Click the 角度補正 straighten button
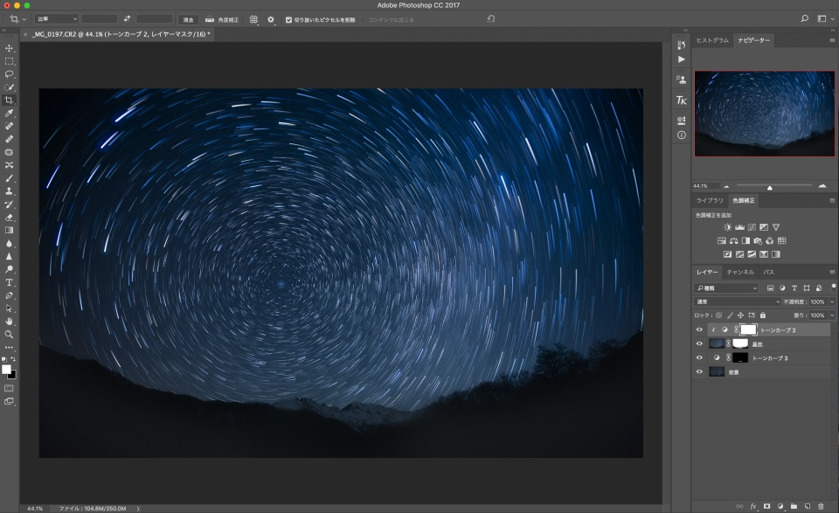The image size is (839, 513). point(222,20)
